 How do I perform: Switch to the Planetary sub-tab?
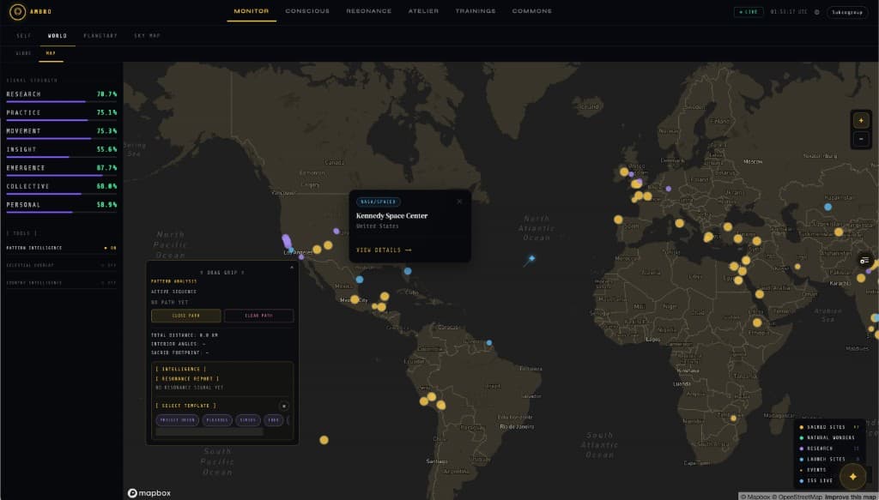[x=100, y=36]
